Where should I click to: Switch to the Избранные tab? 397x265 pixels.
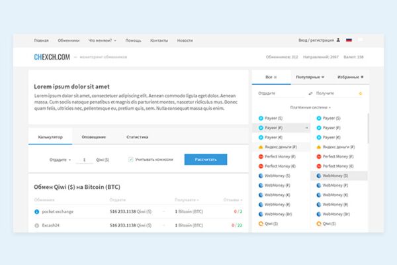[x=350, y=77]
